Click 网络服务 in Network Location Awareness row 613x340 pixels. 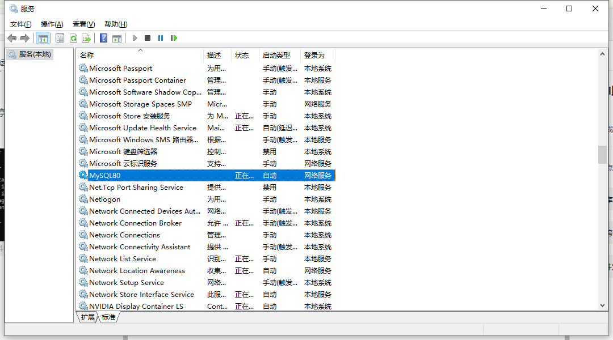tap(318, 271)
